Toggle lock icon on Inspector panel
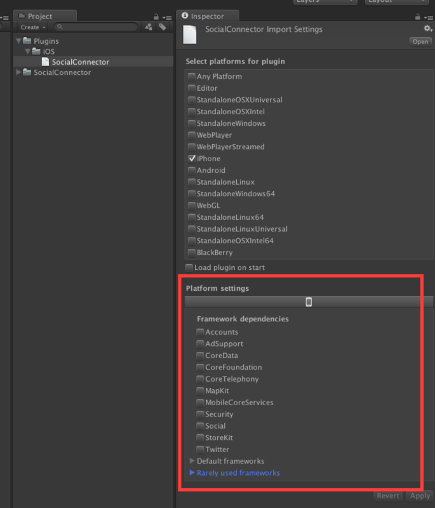 click(x=417, y=17)
